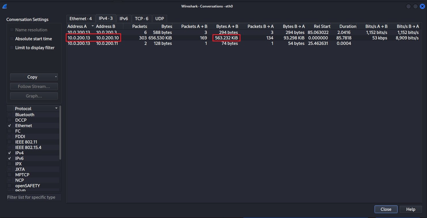Check the DCCP protocol box
The height and width of the screenshot is (218, 427).
[10, 120]
